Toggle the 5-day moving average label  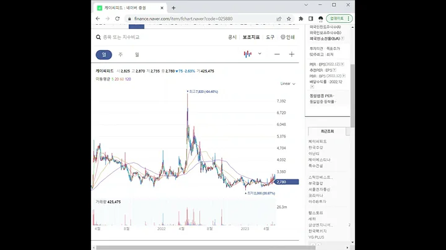click(112, 79)
